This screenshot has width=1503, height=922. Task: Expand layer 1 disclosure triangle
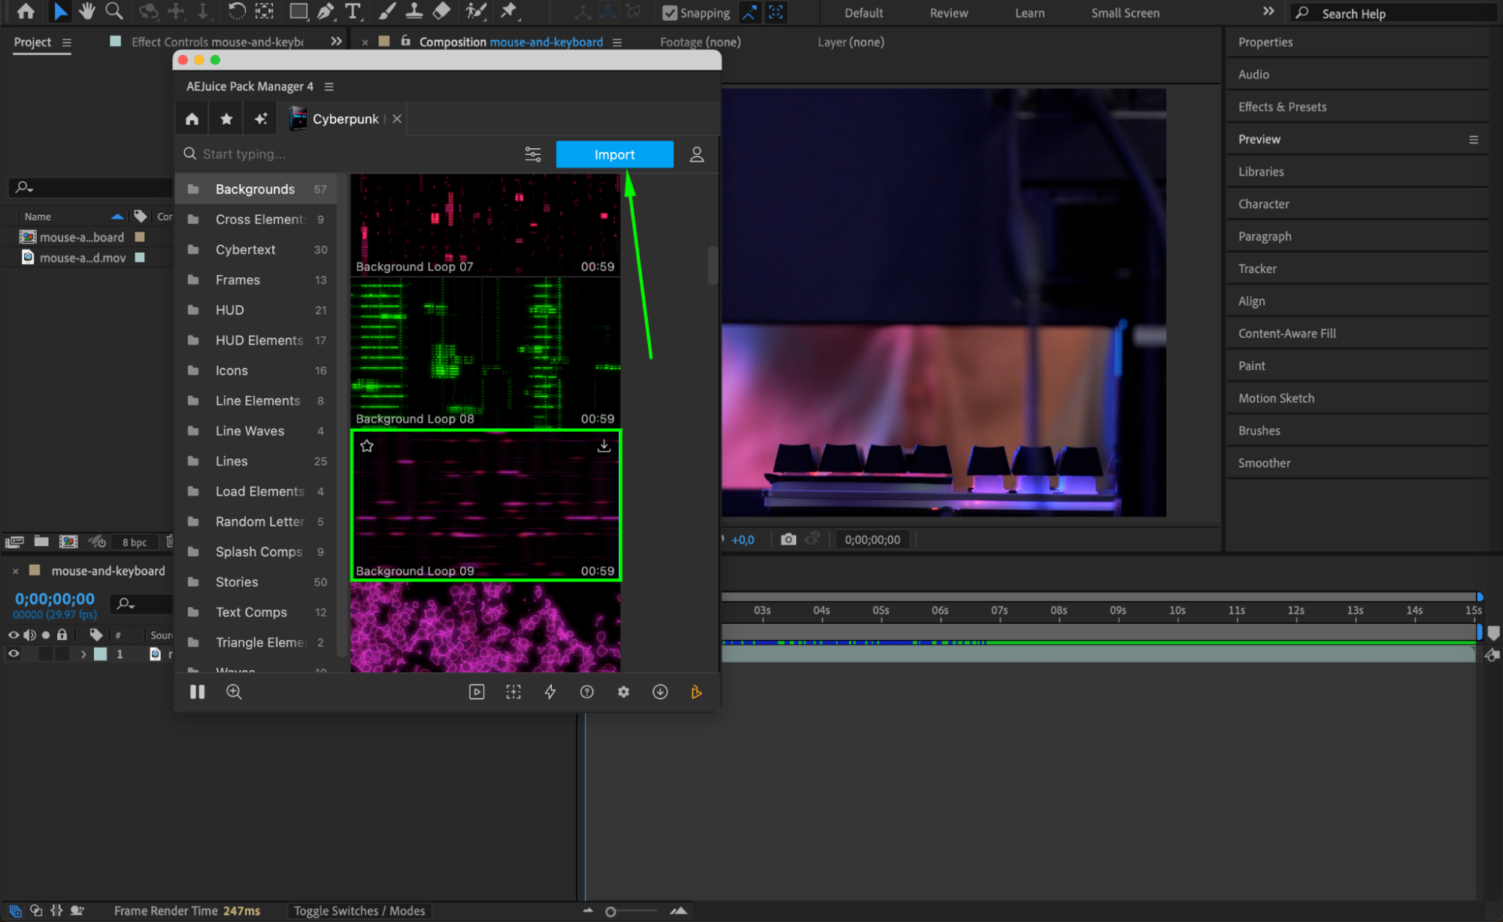pos(83,654)
